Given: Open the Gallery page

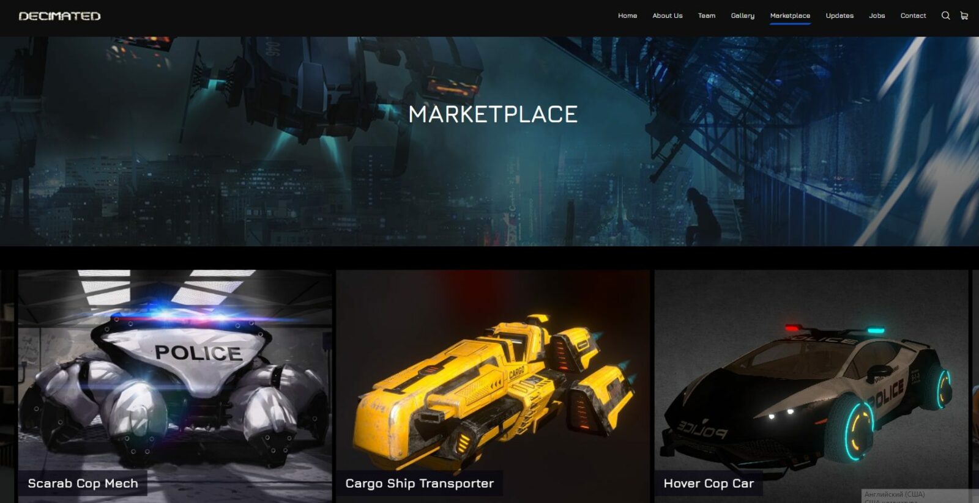Looking at the screenshot, I should coord(743,16).
